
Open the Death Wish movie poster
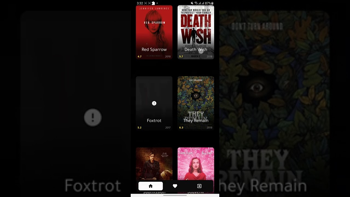point(196,32)
